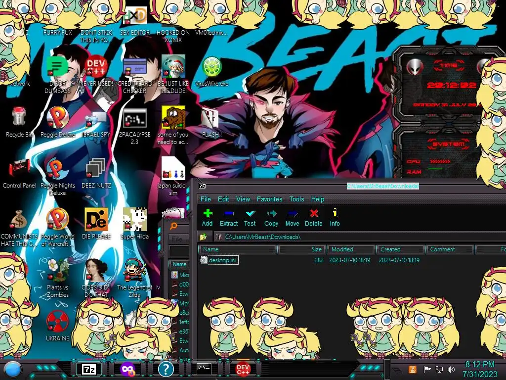Click the Copy icon in 7-Zip toolbar

click(x=271, y=218)
